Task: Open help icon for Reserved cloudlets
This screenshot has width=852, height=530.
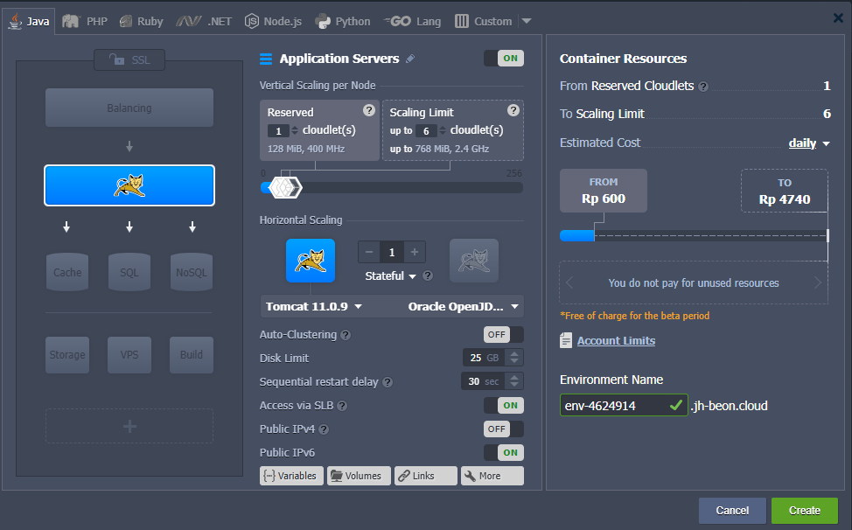Action: click(369, 110)
